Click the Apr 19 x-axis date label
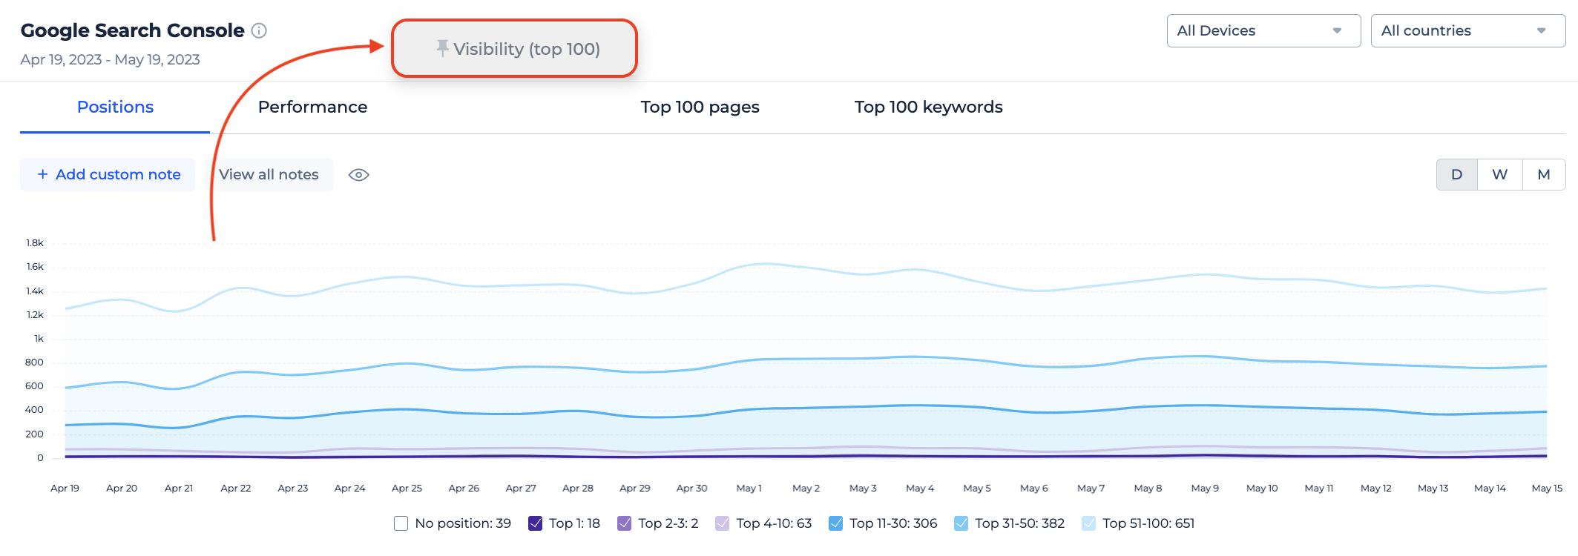The image size is (1578, 556). [65, 488]
